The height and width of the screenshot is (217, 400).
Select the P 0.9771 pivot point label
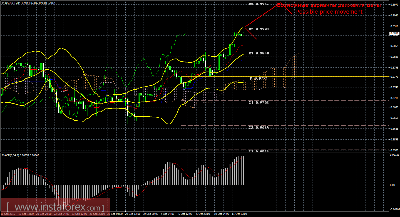(x=258, y=79)
